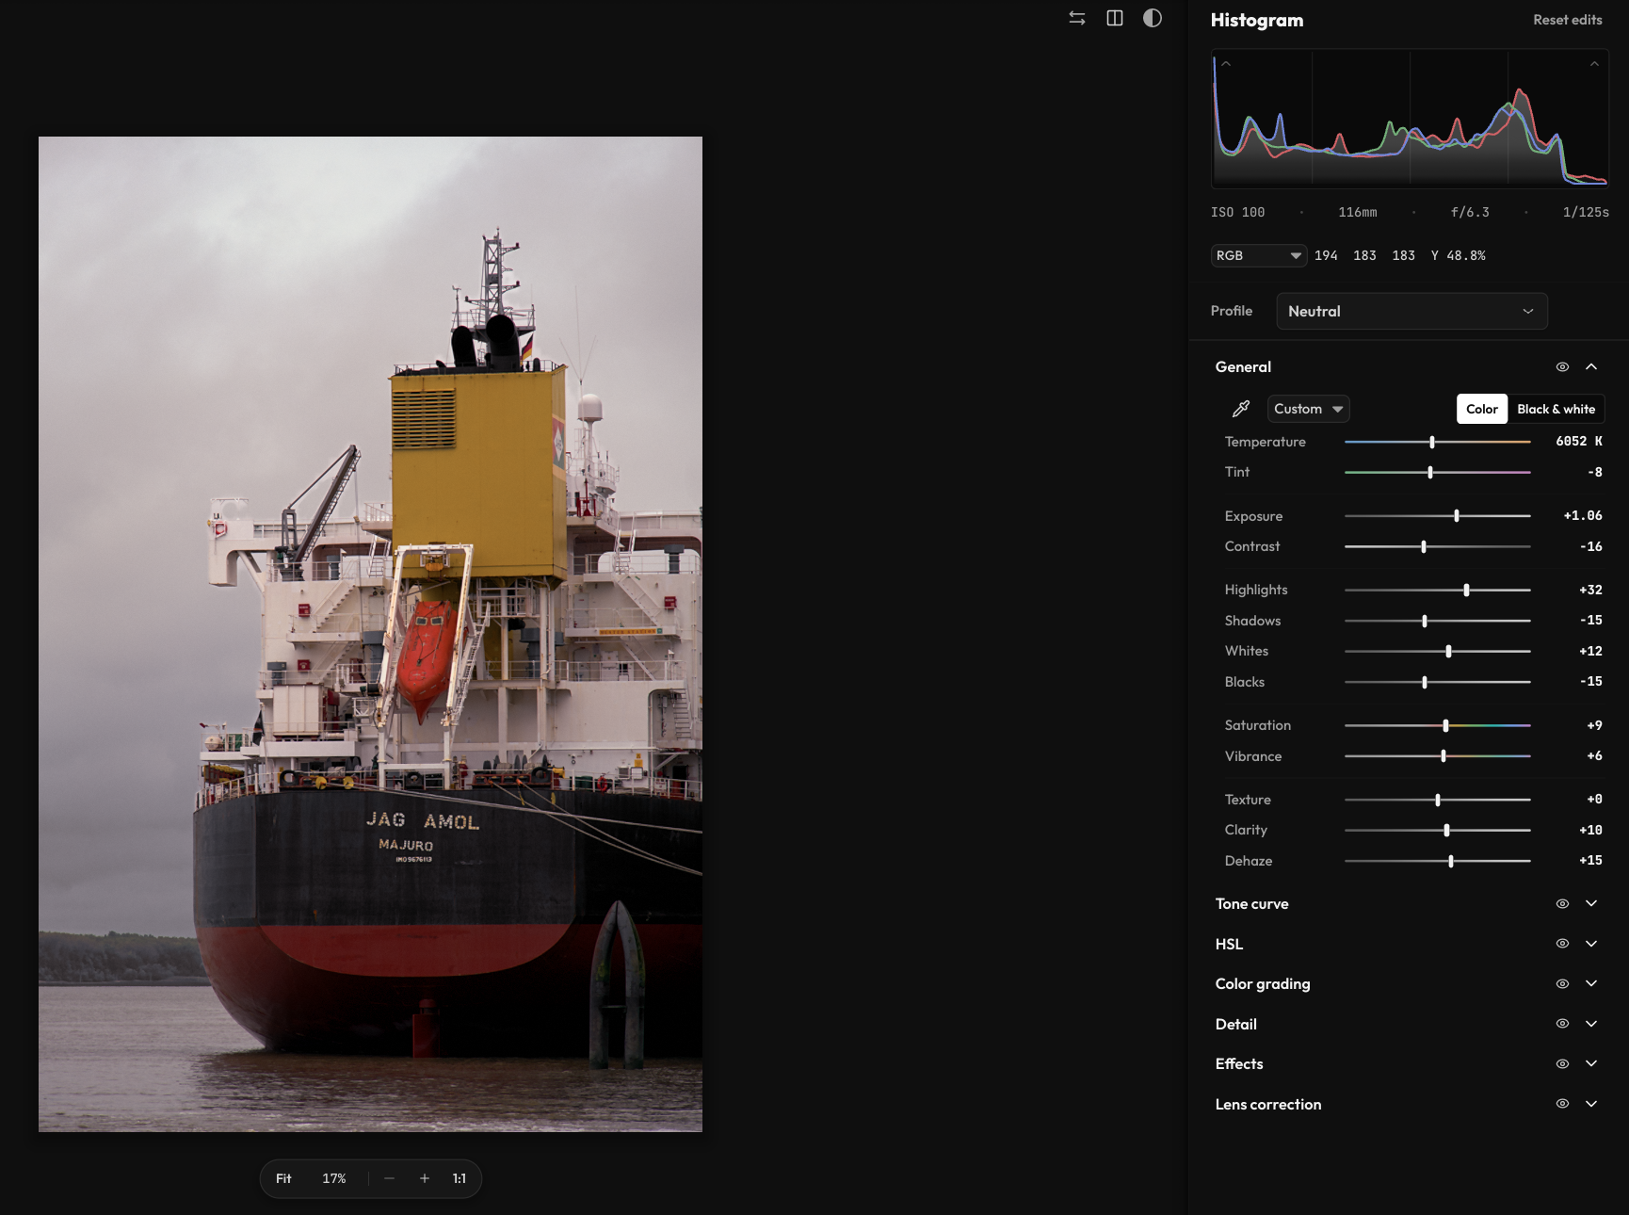Open the Custom white balance dropdown
The height and width of the screenshot is (1215, 1629).
point(1308,409)
